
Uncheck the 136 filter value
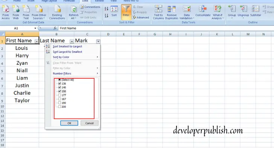pyautogui.click(x=59, y=84)
